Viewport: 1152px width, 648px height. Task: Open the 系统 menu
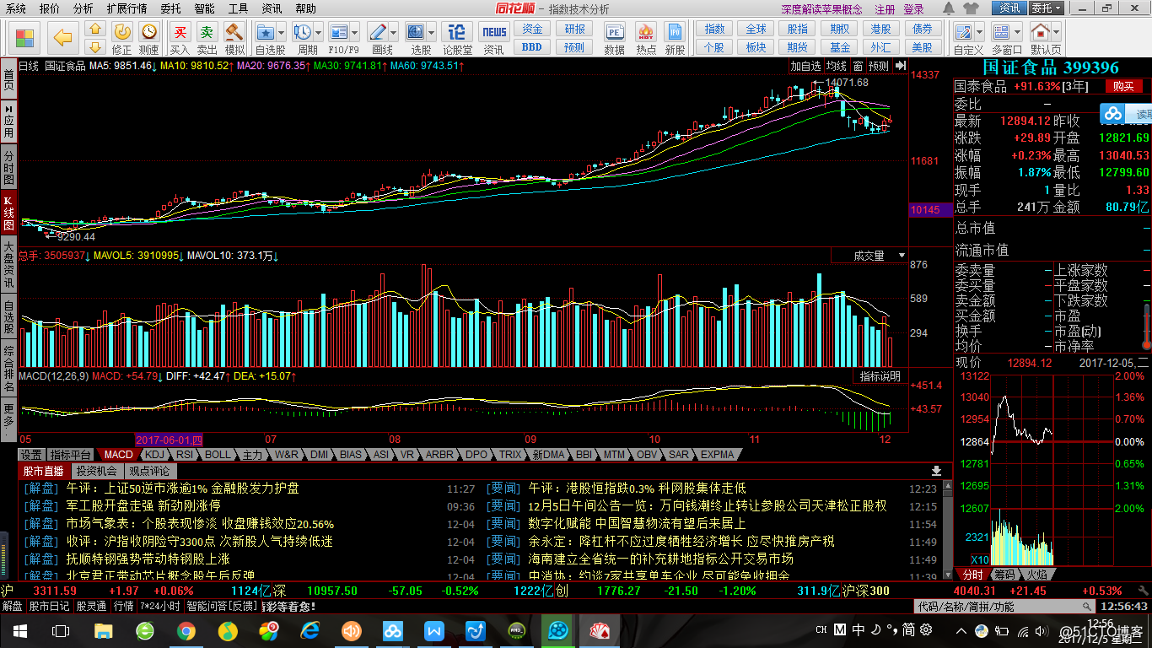point(16,8)
